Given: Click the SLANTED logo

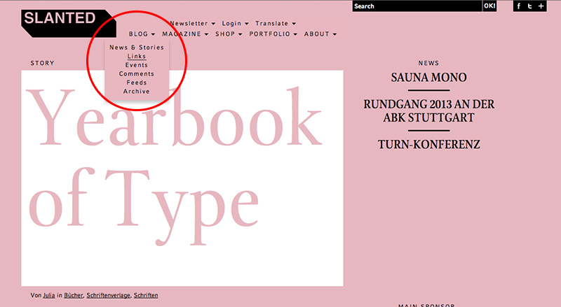Looking at the screenshot, I should (69, 24).
